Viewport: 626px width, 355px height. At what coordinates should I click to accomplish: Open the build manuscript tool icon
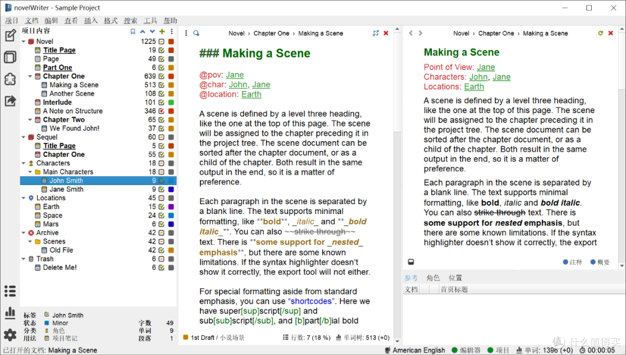click(10, 100)
